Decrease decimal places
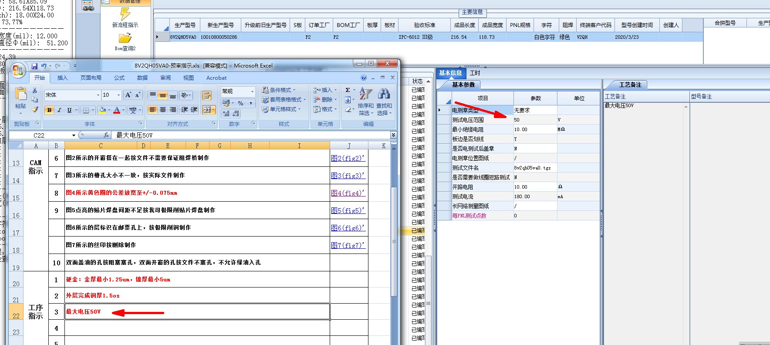Screen dimensions: 770x345 click(236, 114)
